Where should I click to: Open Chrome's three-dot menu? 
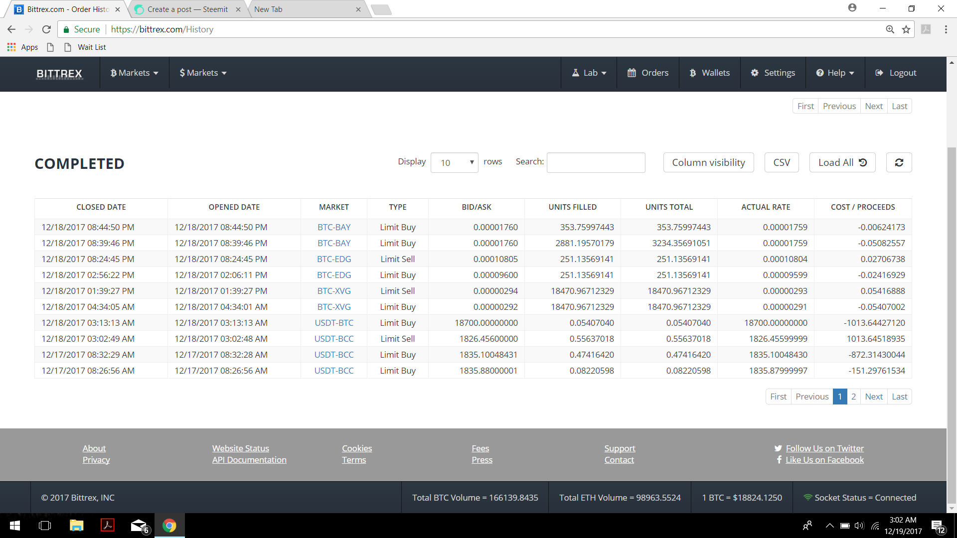(x=946, y=29)
